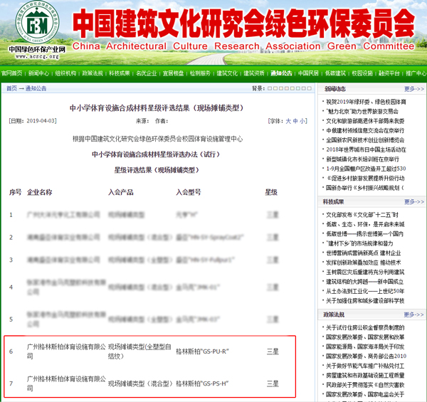427x402 pixels.
Task: Open 更多 link in the 科技成果 sidebar panel
Action: tap(414, 201)
